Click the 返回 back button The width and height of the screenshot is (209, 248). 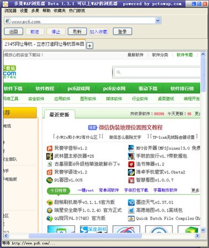click(13, 31)
